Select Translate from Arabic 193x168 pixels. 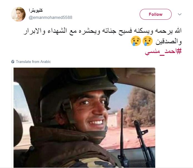33,62
